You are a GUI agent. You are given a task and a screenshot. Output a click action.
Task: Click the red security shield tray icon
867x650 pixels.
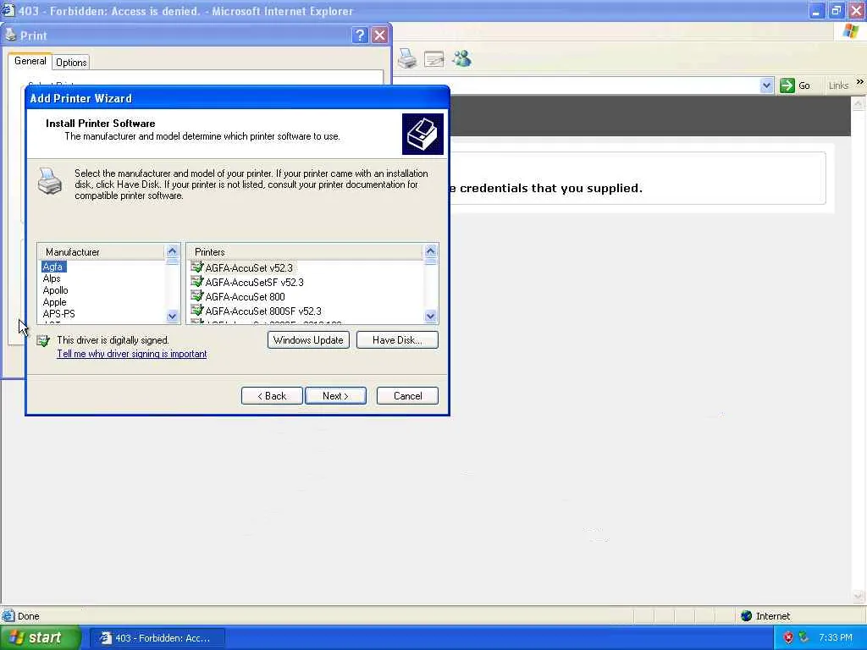tap(788, 638)
